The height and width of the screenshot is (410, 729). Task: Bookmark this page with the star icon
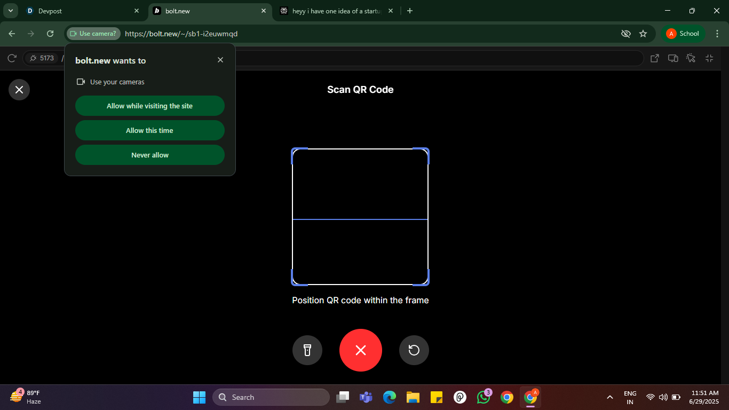[x=643, y=34]
